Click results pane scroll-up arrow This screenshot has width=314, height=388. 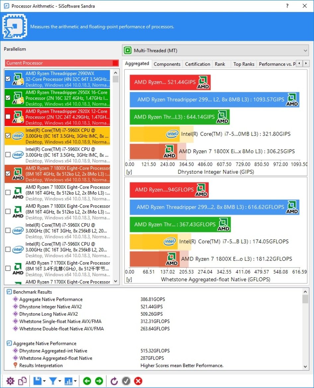(x=305, y=292)
